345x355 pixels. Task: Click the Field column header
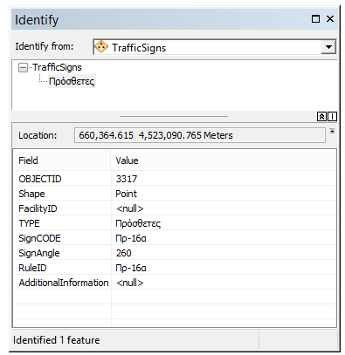(62, 160)
